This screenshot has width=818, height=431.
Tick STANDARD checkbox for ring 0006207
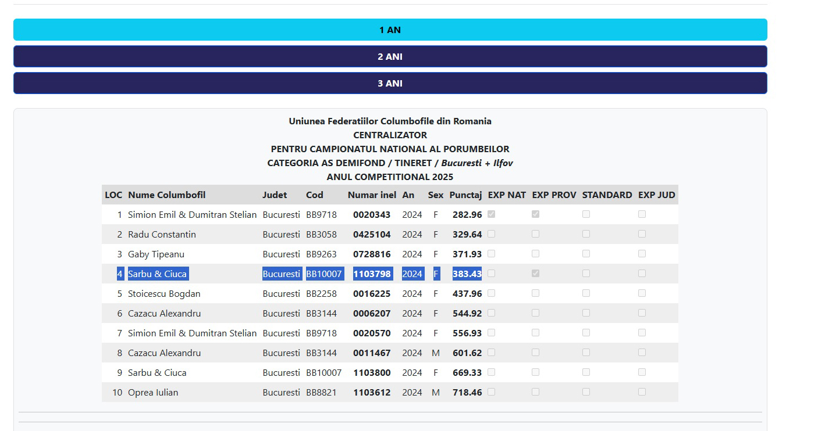586,313
